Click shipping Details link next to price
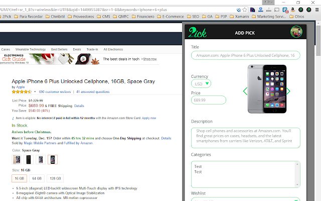321x201 pixels. 79,106
